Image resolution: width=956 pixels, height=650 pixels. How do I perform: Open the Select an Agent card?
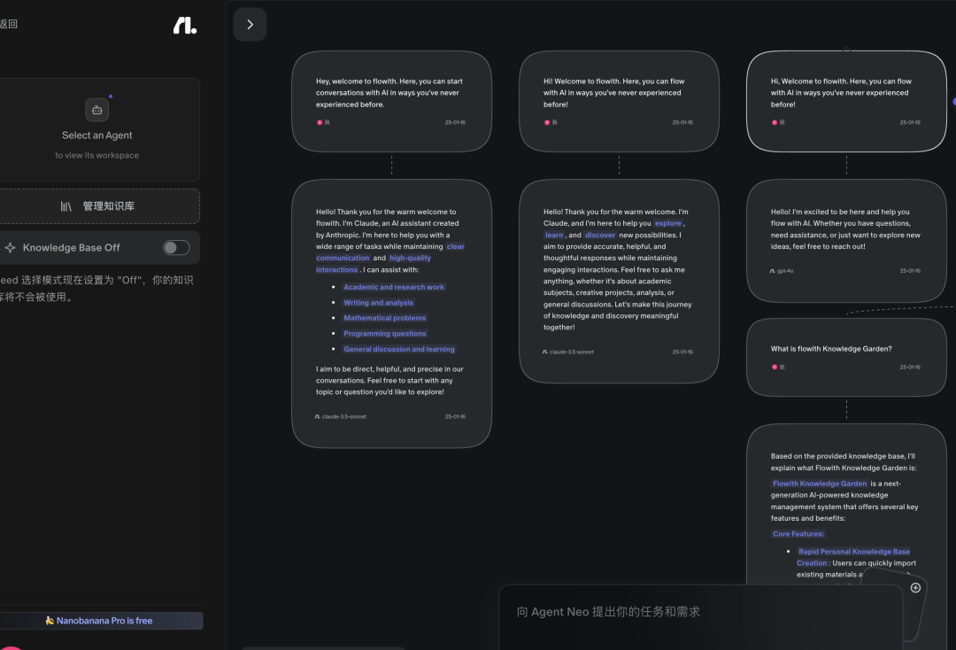tap(97, 129)
